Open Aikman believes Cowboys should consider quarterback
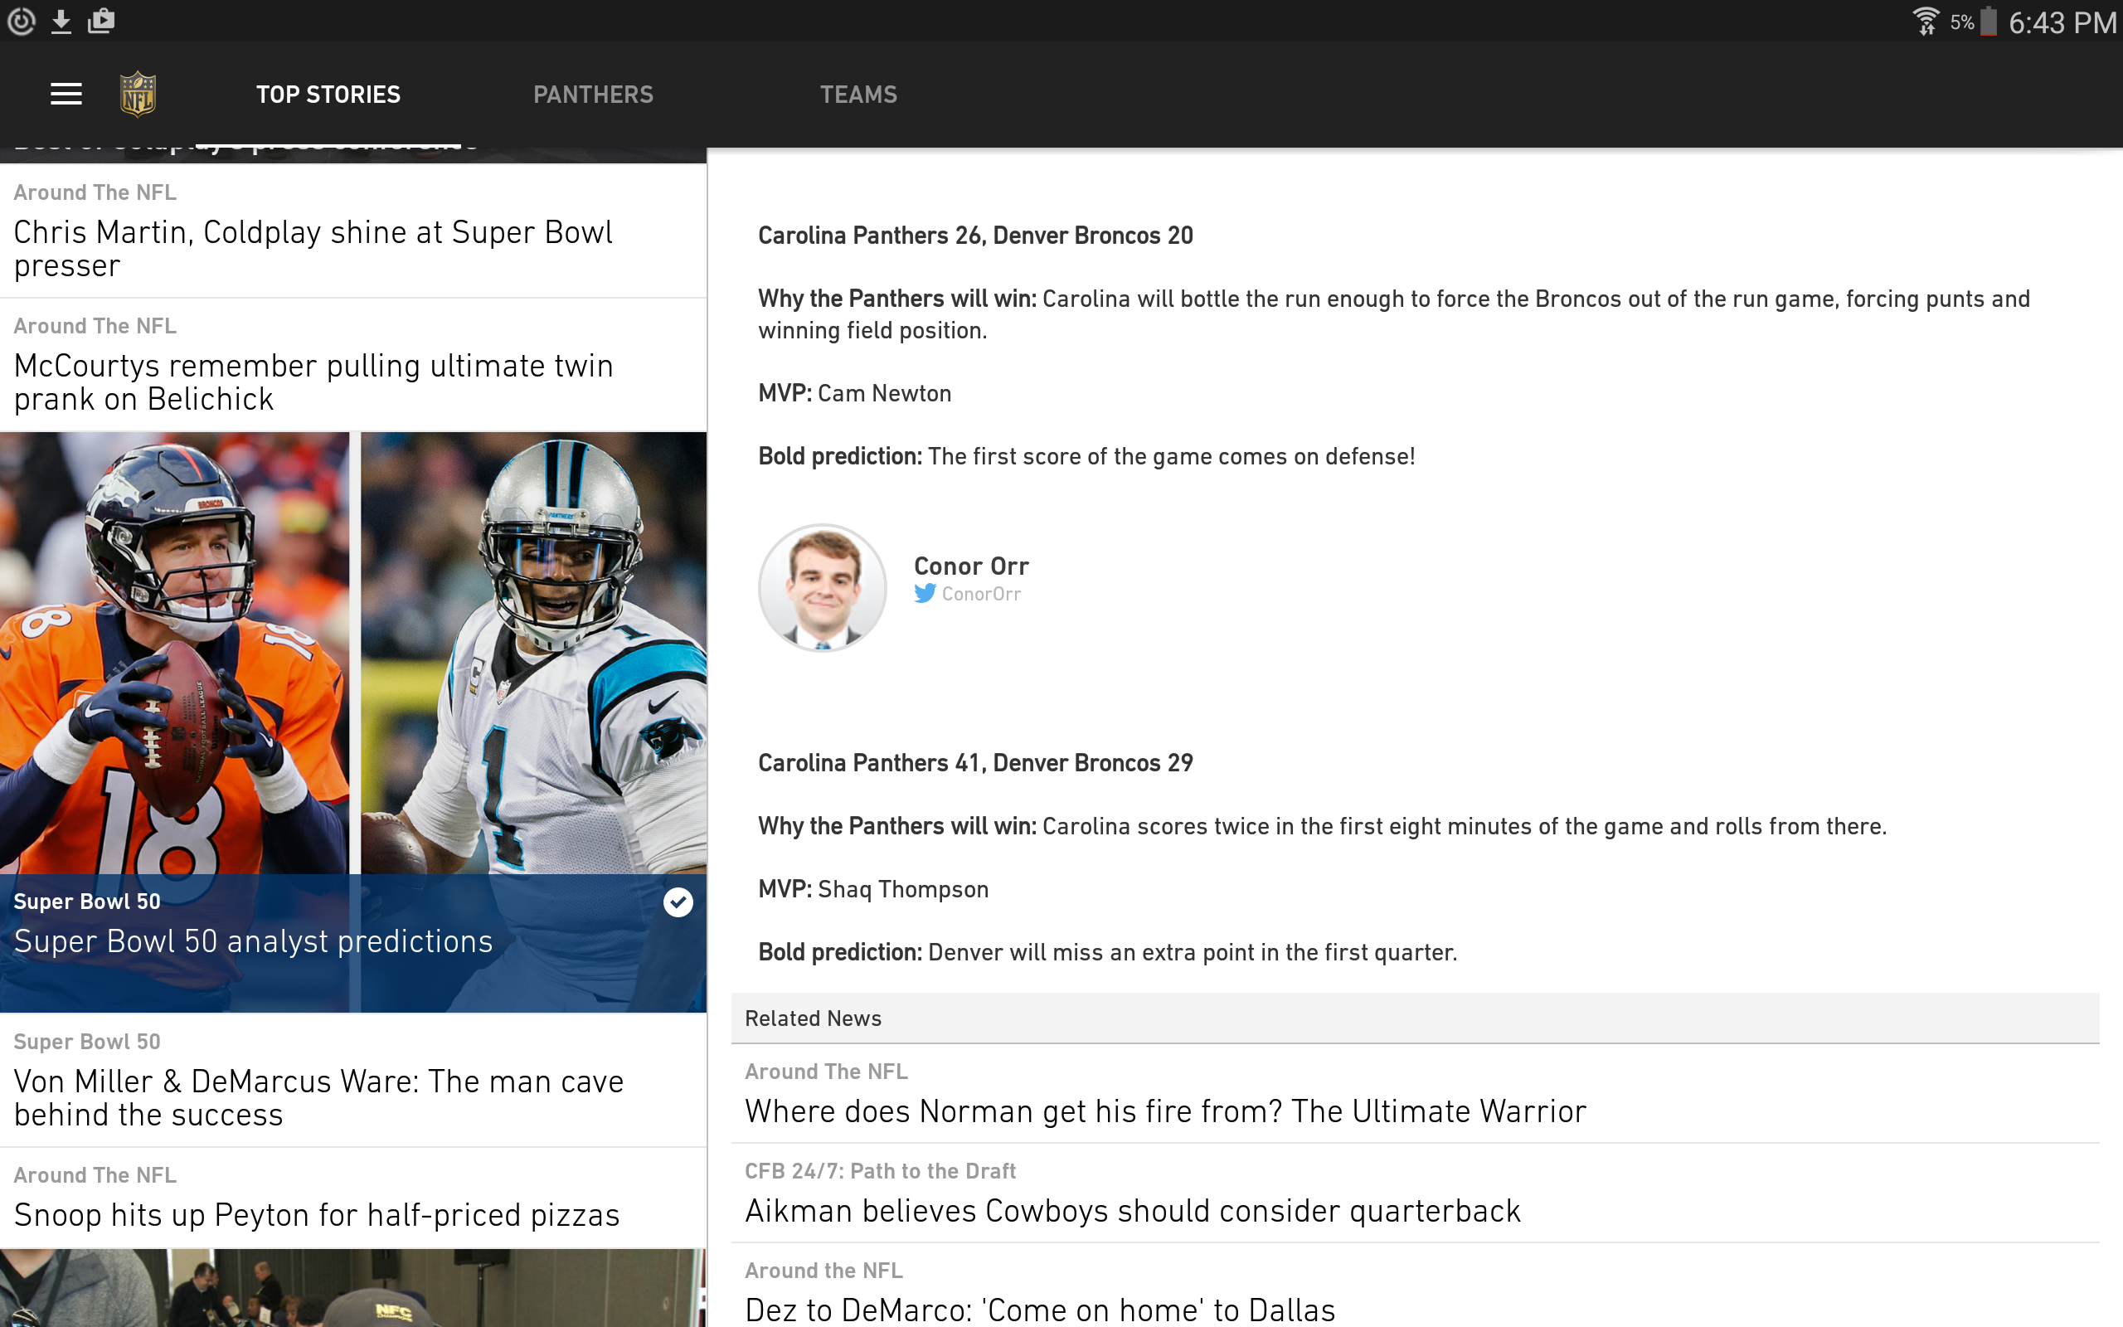 click(1414, 1193)
